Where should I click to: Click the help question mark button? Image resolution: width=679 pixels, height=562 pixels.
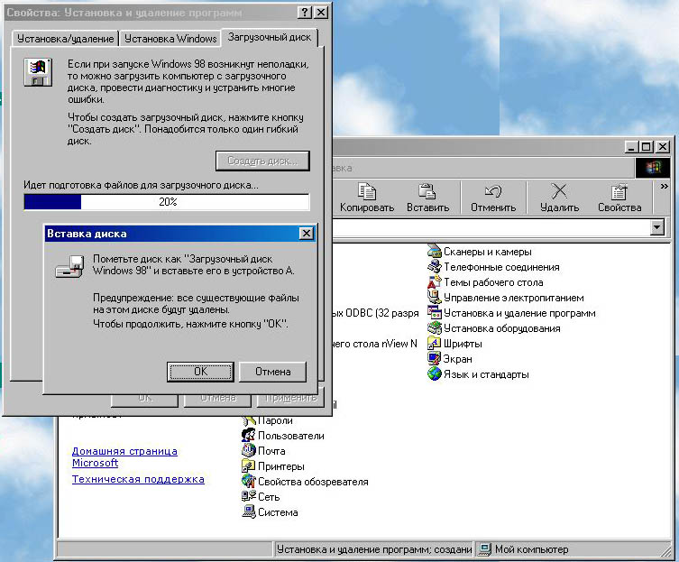(x=305, y=12)
